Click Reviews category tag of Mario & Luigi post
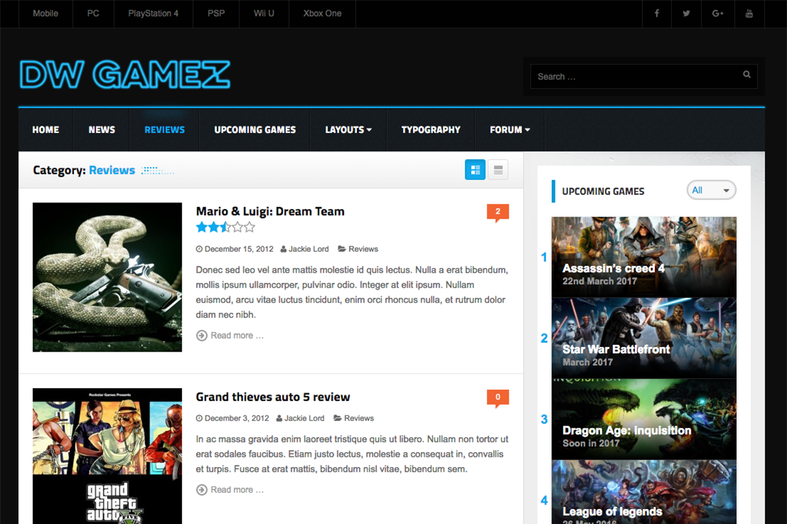 (x=364, y=249)
